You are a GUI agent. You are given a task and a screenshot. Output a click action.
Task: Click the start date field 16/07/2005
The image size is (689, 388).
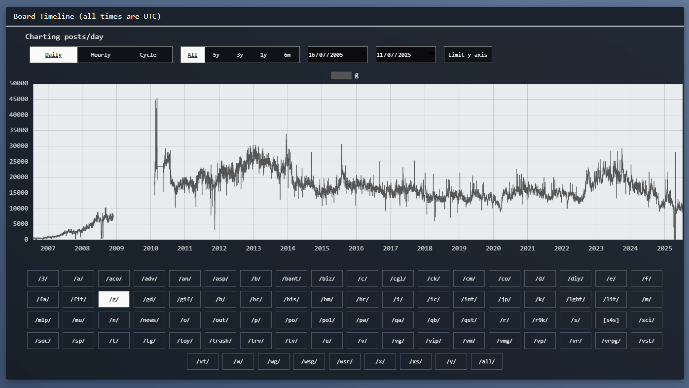(338, 55)
